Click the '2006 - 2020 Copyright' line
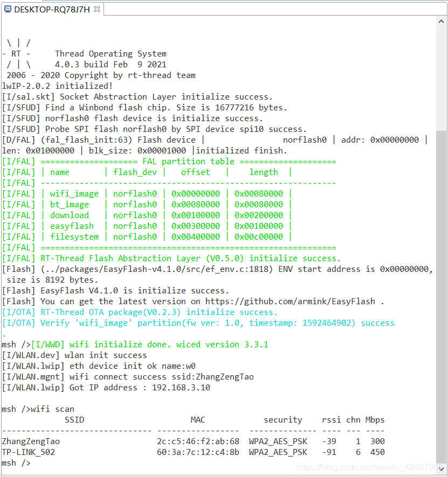 coord(101,75)
